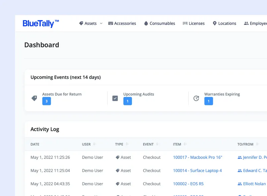Click Demo User in the 11:25:26 row
This screenshot has width=267, height=196.
pyautogui.click(x=92, y=157)
